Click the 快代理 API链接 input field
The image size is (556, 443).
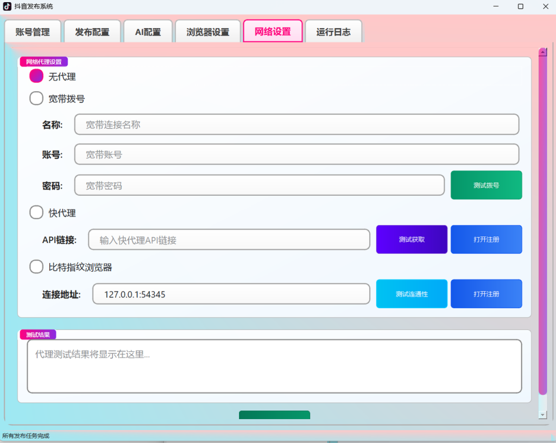pos(229,240)
